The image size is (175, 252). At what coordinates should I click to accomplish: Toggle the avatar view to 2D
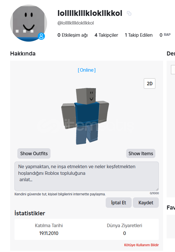(150, 84)
